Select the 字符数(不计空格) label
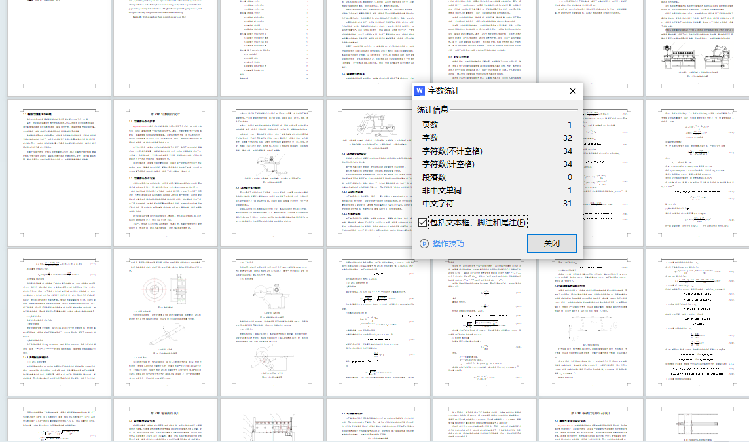 tap(452, 151)
